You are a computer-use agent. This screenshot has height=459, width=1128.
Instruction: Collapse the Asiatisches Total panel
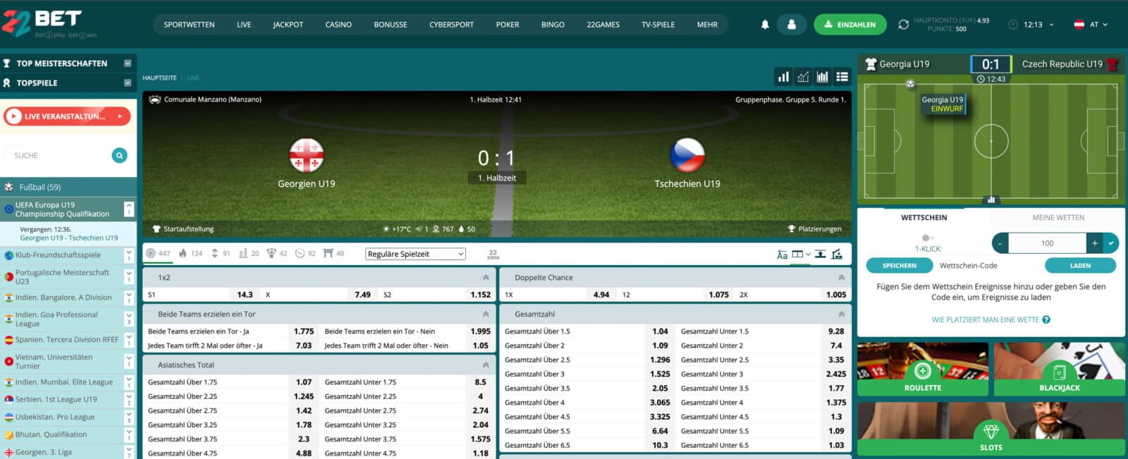tap(486, 365)
